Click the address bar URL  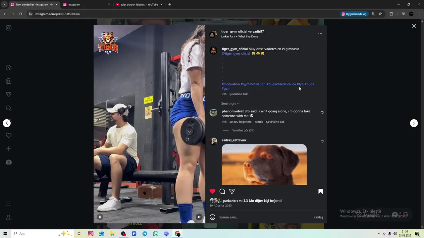coord(57,14)
